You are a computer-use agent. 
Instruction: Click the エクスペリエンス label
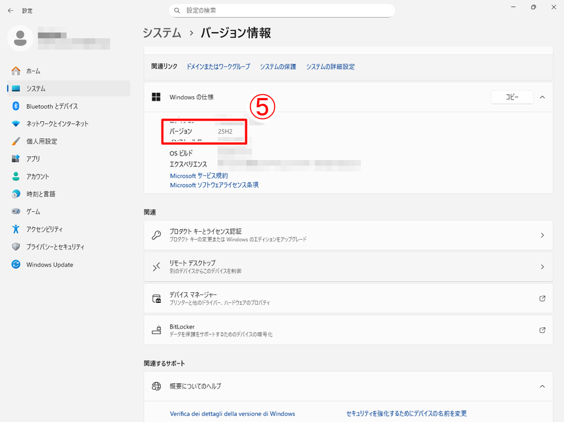coord(188,165)
